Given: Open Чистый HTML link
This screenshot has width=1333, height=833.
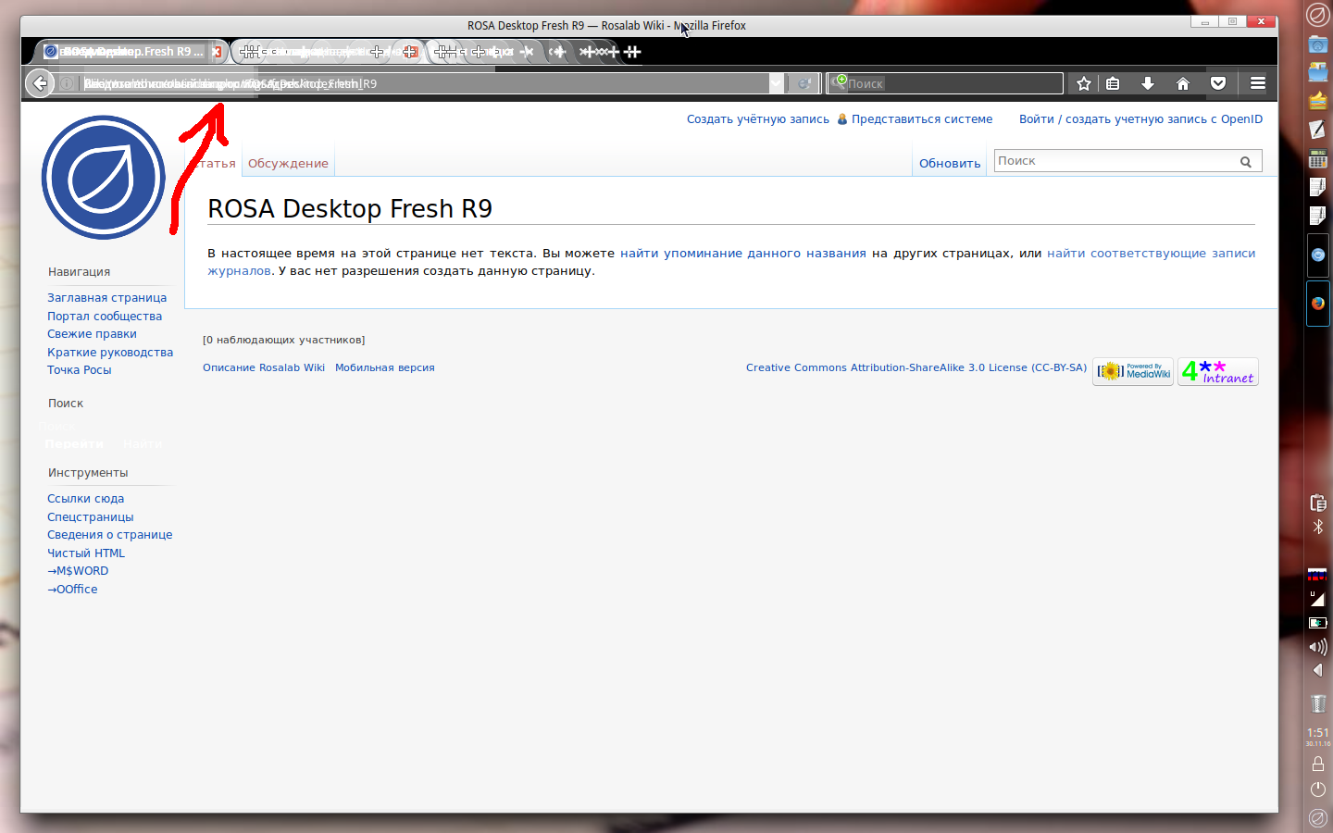Looking at the screenshot, I should pos(86,553).
